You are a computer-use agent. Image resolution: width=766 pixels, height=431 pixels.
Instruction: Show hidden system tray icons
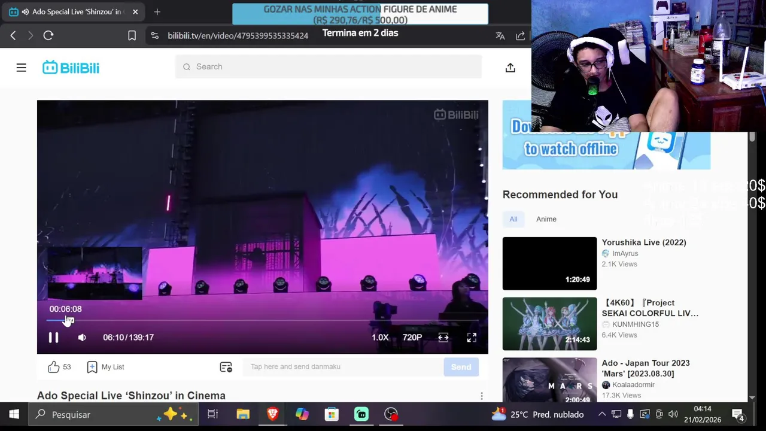[x=602, y=414]
